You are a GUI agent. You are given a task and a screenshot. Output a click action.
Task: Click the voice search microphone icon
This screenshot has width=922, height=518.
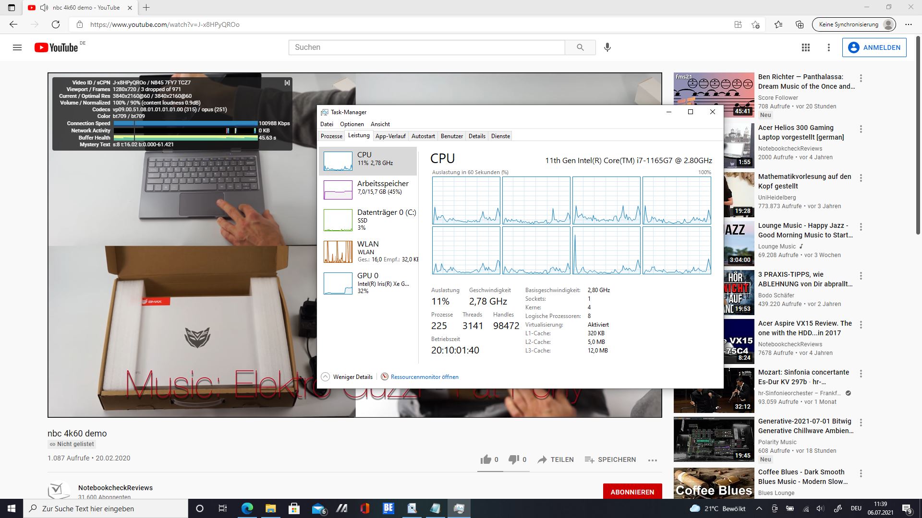tap(607, 47)
